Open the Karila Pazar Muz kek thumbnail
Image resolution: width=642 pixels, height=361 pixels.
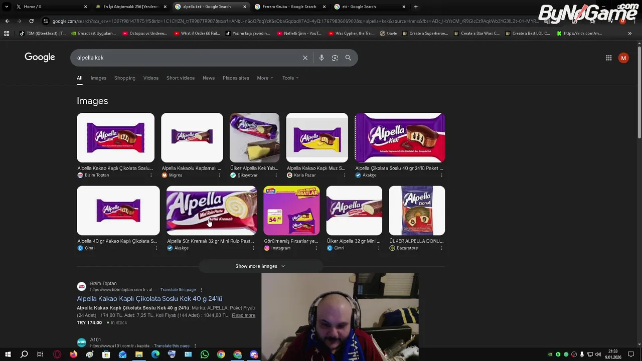(317, 138)
